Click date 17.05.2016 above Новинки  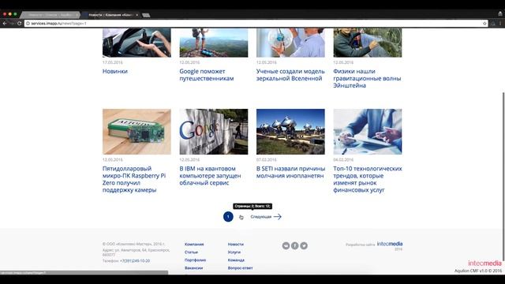pyautogui.click(x=112, y=62)
